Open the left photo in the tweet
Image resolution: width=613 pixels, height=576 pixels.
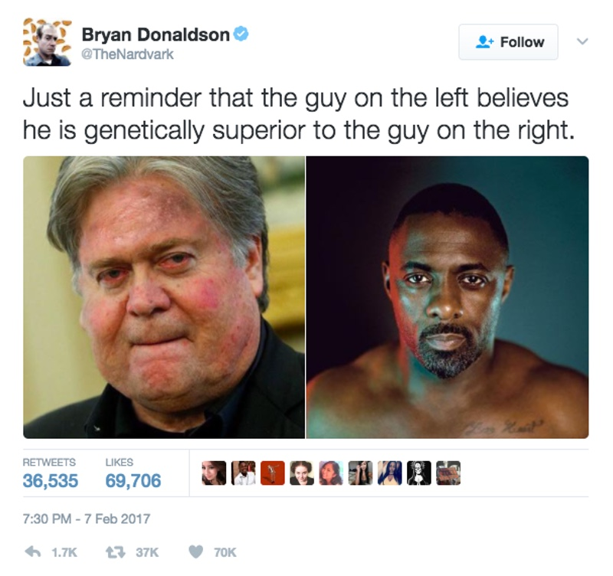pos(164,297)
